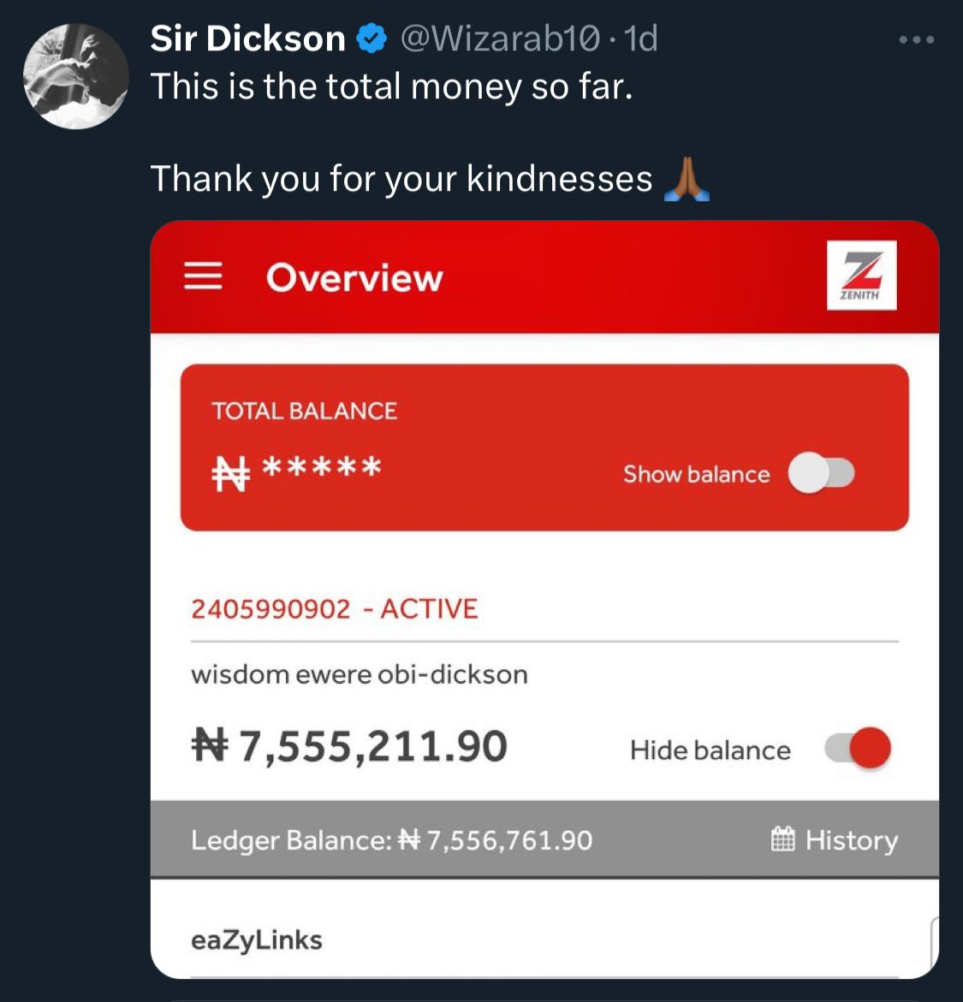This screenshot has height=1002, width=963.
Task: Open the hamburger navigation menu
Action: coord(203,276)
